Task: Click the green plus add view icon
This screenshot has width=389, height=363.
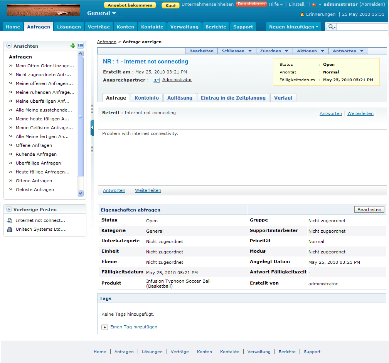Action: (x=73, y=46)
